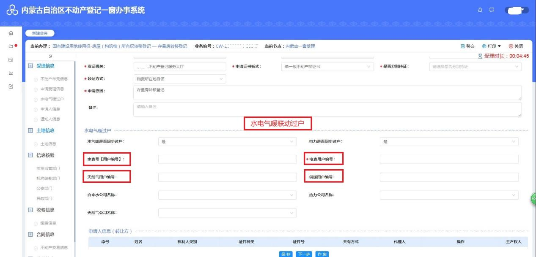Click the 移交 transfer button
This screenshot has width=536, height=257.
467,46
